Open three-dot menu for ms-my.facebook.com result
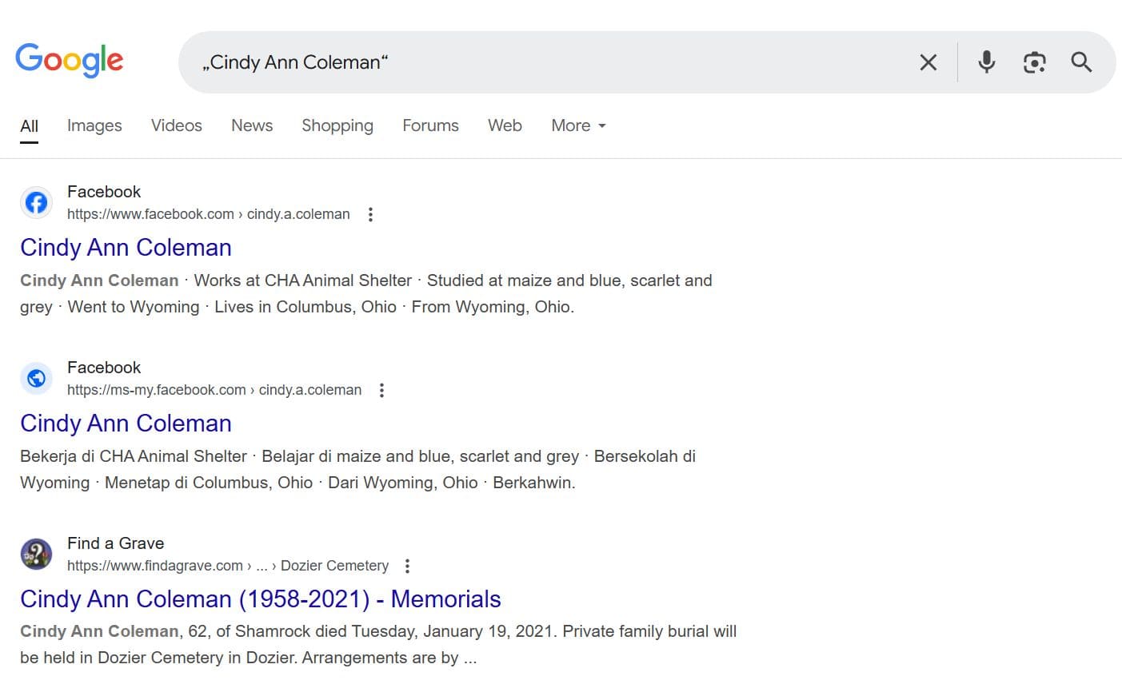The image size is (1122, 692). click(381, 390)
